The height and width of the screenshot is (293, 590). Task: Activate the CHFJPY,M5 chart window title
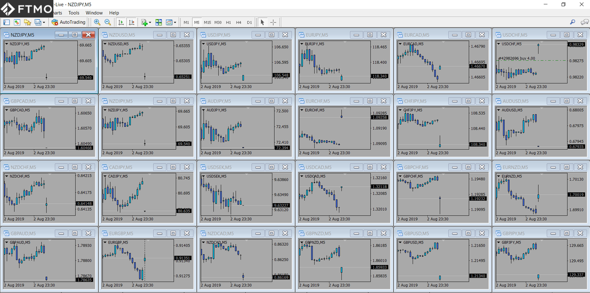(x=416, y=101)
